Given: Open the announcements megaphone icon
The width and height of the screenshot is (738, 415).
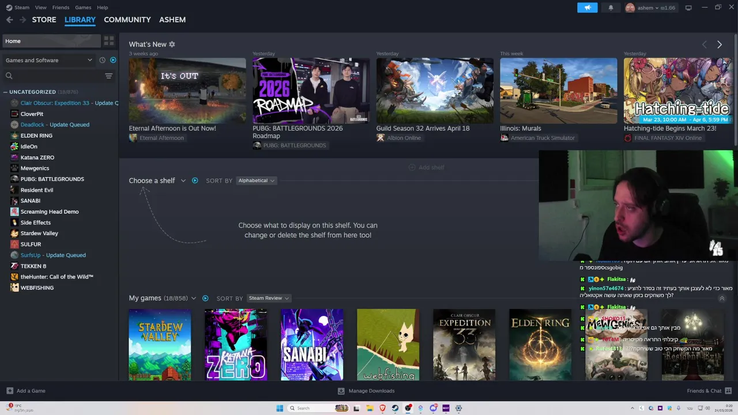Looking at the screenshot, I should 588,7.
